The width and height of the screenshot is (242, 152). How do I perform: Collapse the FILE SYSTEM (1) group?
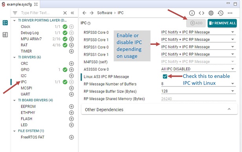(x=15, y=131)
